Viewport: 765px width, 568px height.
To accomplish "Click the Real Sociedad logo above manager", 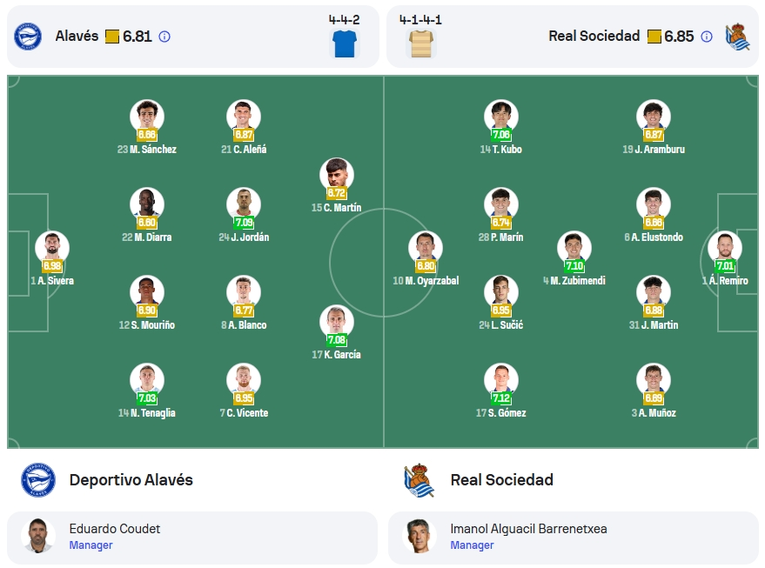I will [419, 481].
